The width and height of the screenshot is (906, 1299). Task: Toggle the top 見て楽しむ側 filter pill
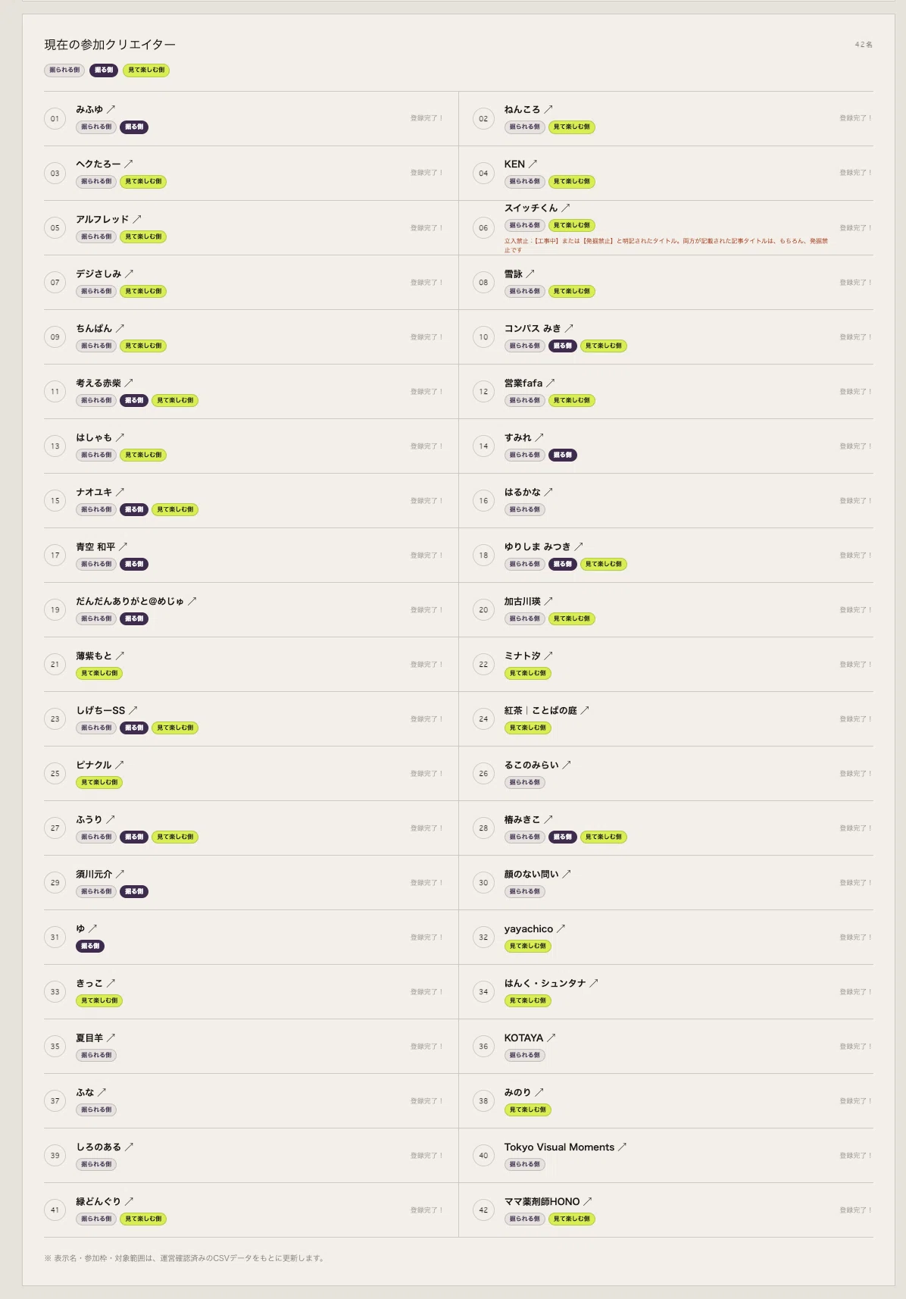click(x=146, y=70)
